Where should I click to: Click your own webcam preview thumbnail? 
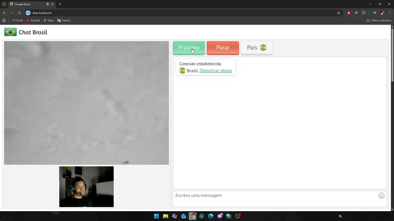[86, 187]
